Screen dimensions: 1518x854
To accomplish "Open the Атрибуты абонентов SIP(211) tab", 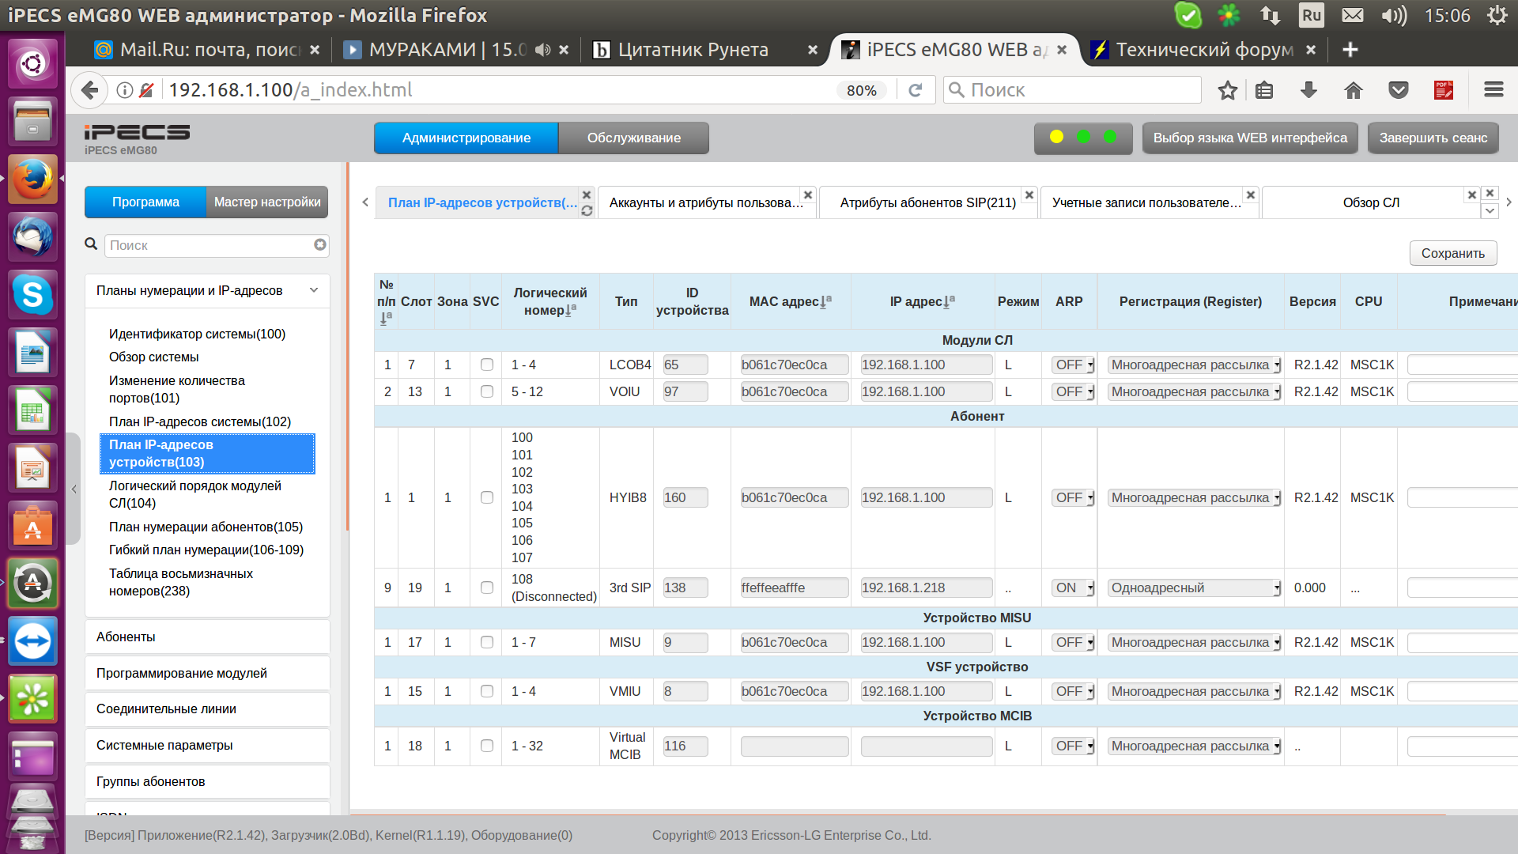I will [927, 202].
